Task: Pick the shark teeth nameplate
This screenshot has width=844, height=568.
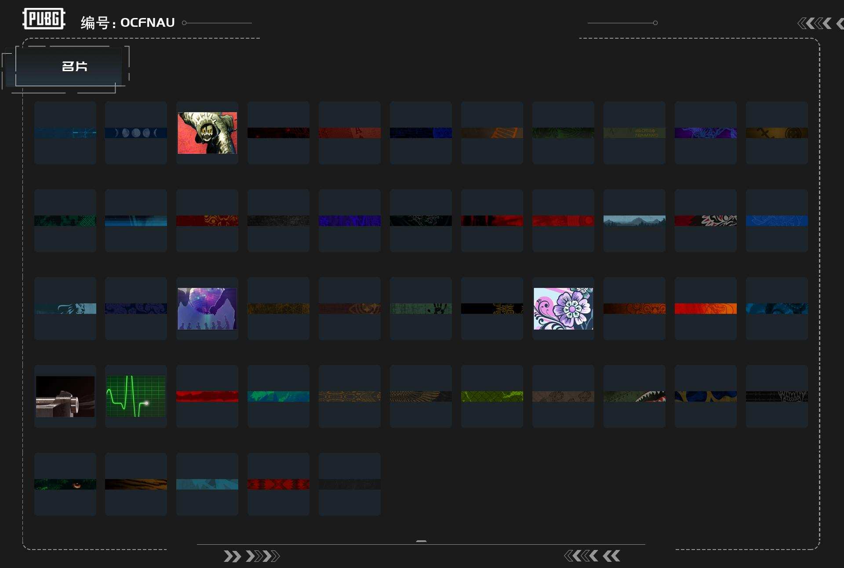Action: (x=634, y=396)
